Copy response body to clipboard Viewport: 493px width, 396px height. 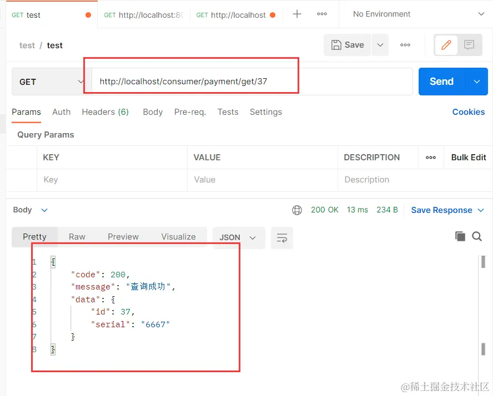(460, 236)
